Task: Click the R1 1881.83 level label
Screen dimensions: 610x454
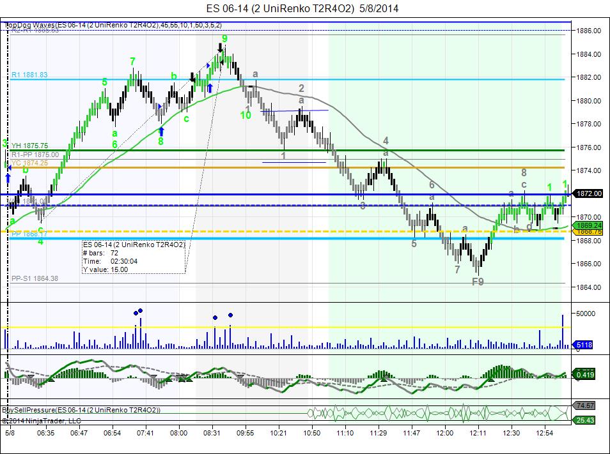Action: coord(29,75)
